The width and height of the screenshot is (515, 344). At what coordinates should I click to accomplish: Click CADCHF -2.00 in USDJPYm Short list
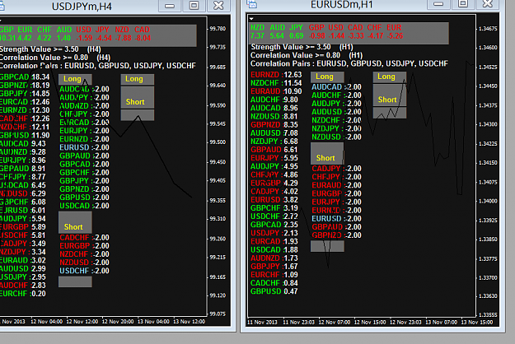pyautogui.click(x=84, y=237)
